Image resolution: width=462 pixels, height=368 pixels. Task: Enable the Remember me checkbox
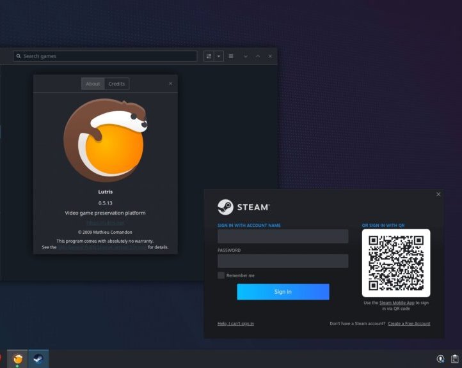pyautogui.click(x=221, y=275)
